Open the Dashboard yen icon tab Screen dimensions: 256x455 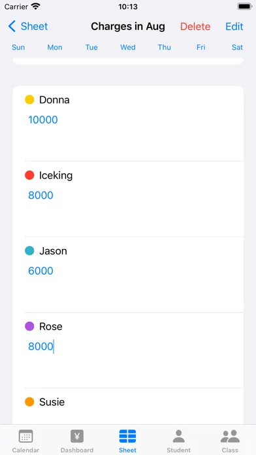pyautogui.click(x=77, y=436)
